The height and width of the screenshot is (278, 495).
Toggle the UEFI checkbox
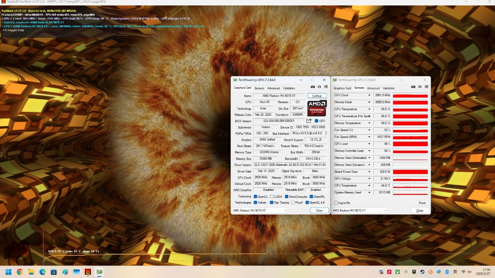point(317,121)
